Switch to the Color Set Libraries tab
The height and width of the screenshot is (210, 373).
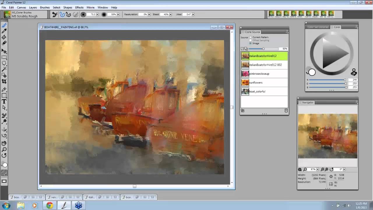click(x=318, y=27)
